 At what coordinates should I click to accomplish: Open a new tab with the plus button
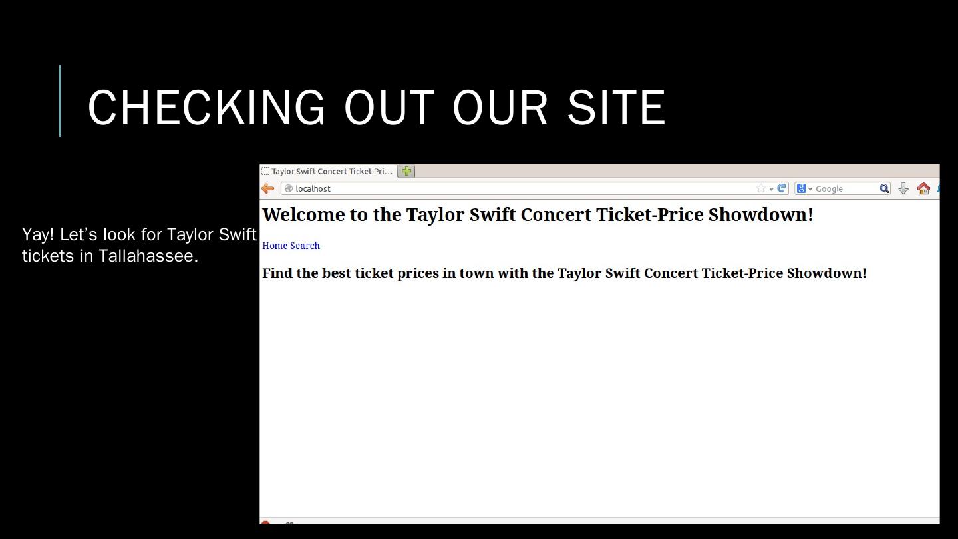[406, 171]
